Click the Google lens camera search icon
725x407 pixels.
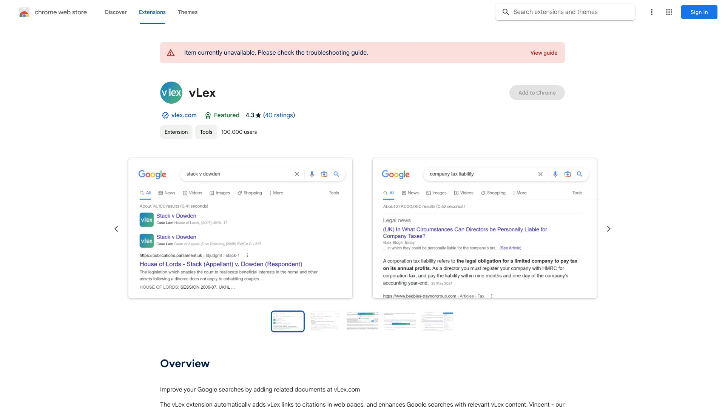point(324,174)
